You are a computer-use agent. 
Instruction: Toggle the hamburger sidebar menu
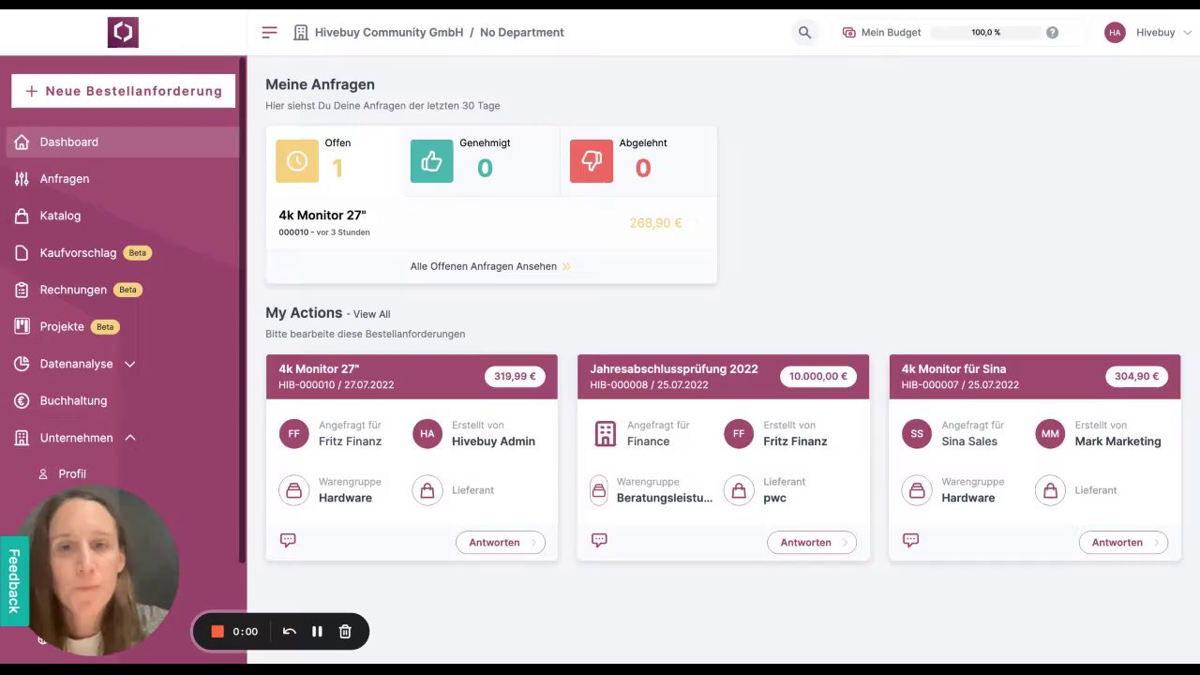270,32
